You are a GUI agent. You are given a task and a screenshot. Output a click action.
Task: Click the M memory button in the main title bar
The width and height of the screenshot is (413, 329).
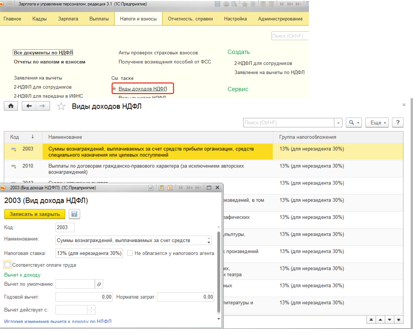point(282,4)
